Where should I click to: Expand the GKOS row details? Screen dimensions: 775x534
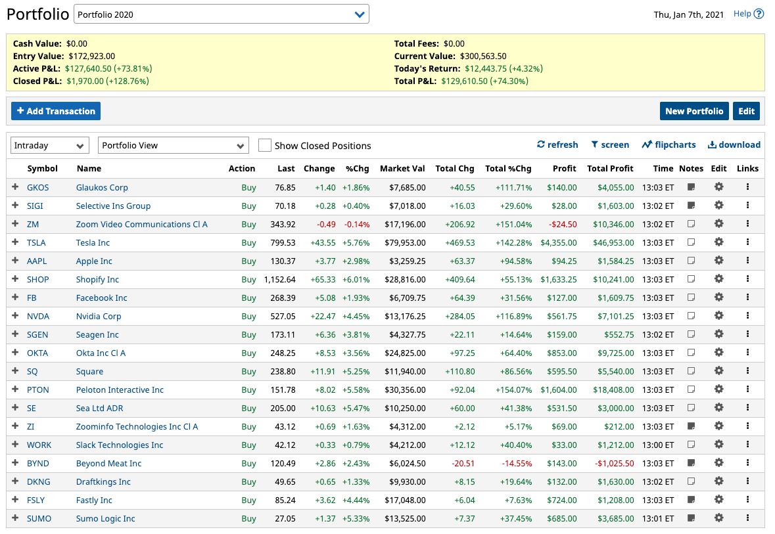point(15,187)
